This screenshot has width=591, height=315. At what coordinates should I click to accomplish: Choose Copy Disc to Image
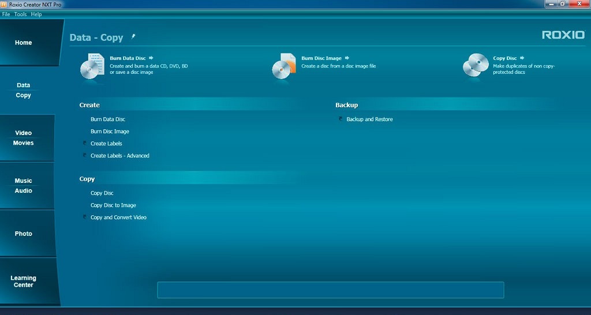click(113, 205)
